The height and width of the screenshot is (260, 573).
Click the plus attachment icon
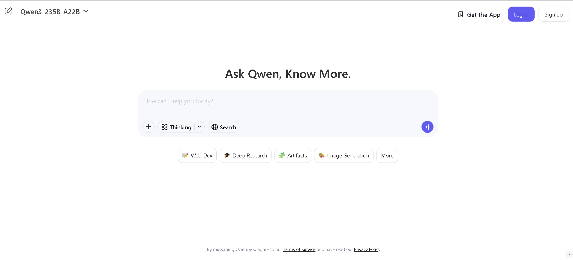point(148,127)
